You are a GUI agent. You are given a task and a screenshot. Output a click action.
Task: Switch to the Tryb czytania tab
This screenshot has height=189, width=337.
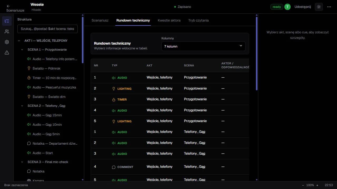[199, 20]
